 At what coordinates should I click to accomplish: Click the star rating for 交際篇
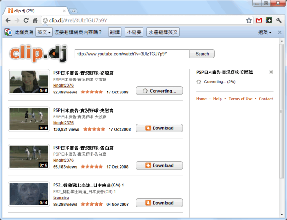pyautogui.click(x=92, y=92)
